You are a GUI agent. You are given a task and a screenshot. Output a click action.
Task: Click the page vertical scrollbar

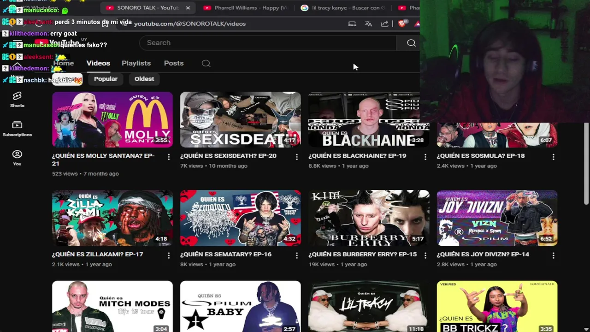tap(586, 164)
